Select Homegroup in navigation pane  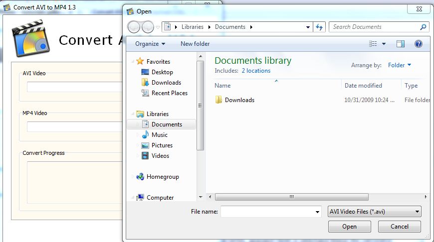point(163,177)
